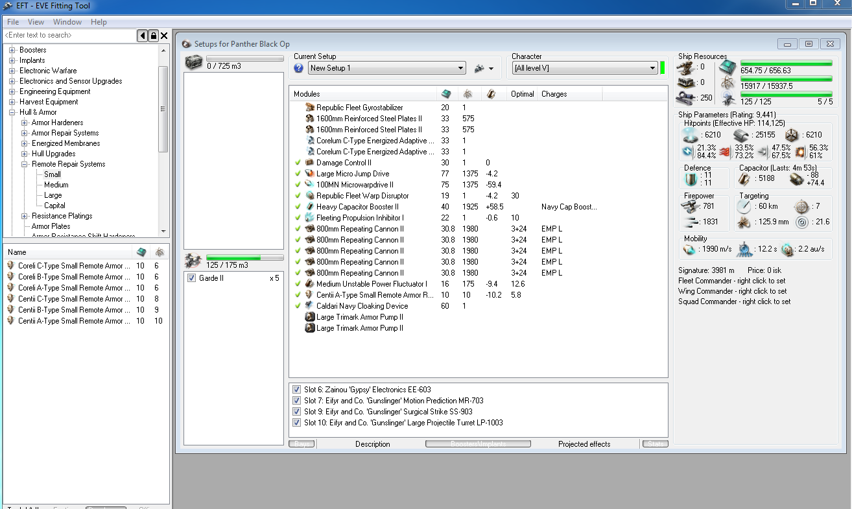
Task: Click the Bays button at the bottom
Action: (302, 444)
